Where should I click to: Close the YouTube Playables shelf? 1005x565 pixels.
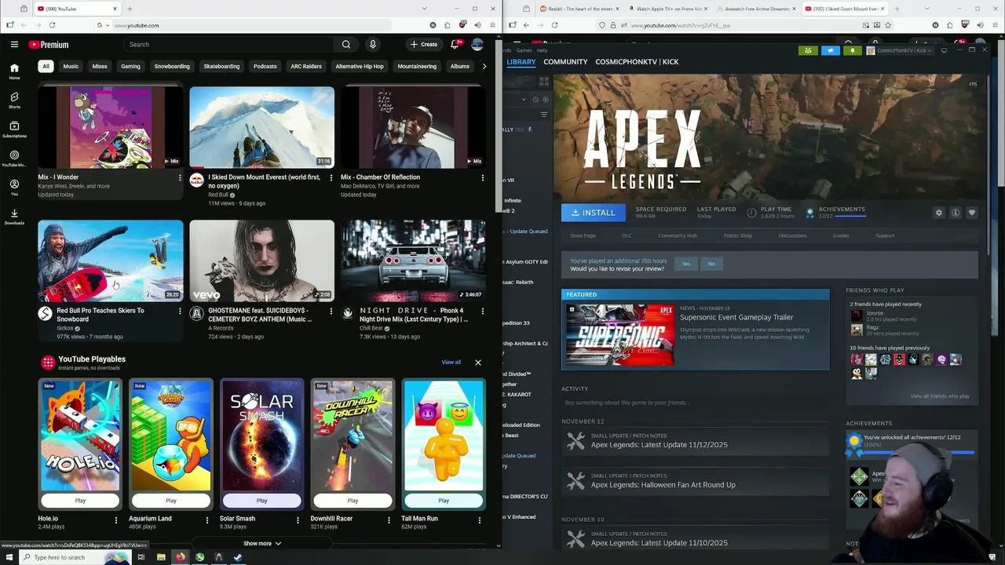(477, 363)
